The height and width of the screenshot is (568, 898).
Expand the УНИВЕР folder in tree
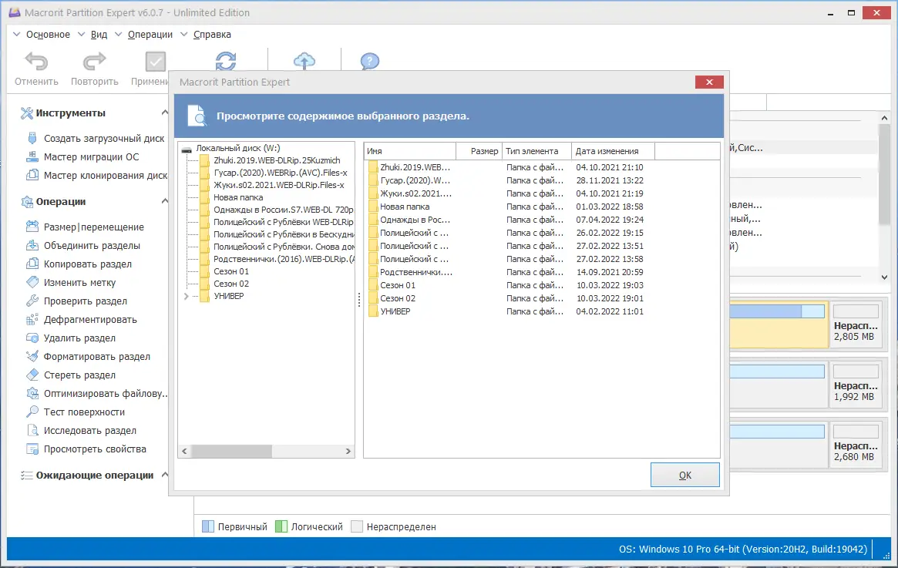(186, 296)
